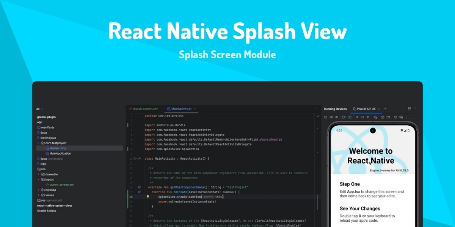Open MainApplication from the project tree

click(60, 153)
